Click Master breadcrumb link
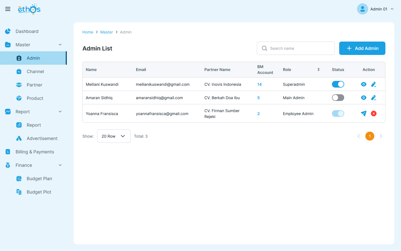401x251 pixels. [x=107, y=32]
